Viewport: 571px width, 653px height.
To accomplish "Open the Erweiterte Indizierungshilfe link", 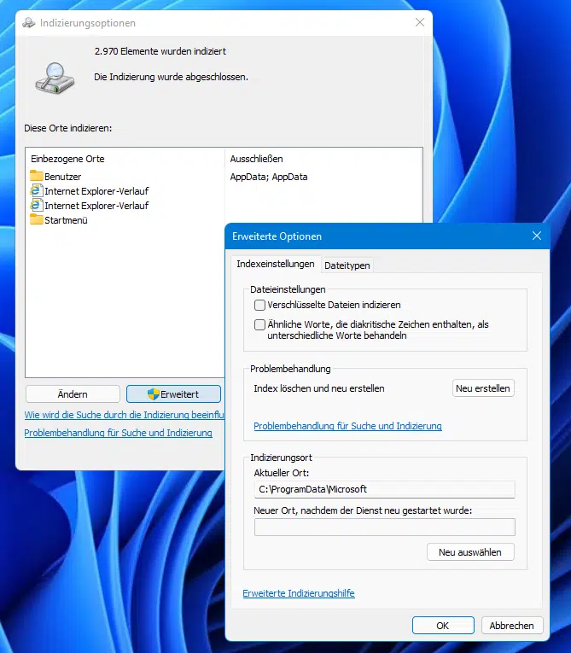I will (x=299, y=593).
